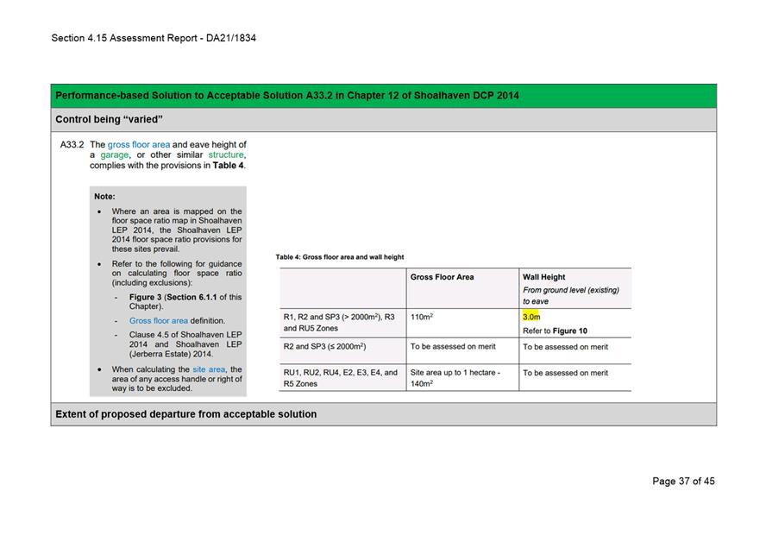Click the 'A33.2' clause number
Screen dimensions: 766x542
72,145
